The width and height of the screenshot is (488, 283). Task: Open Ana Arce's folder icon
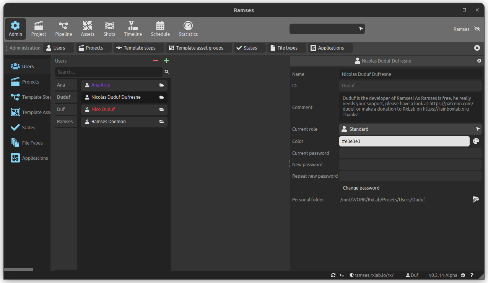[162, 85]
